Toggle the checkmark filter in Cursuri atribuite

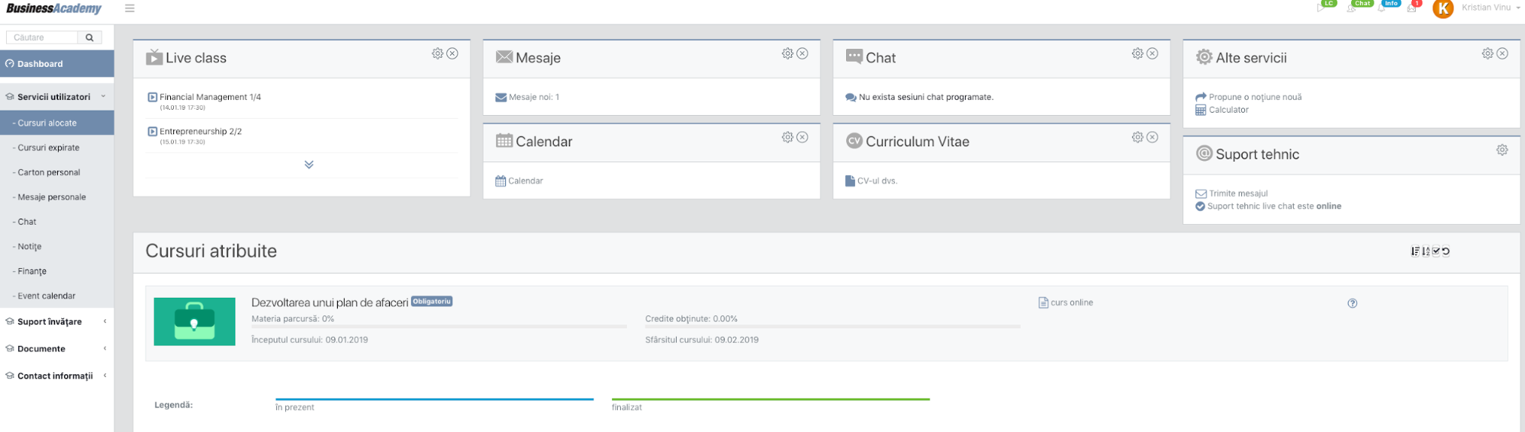(x=1436, y=251)
